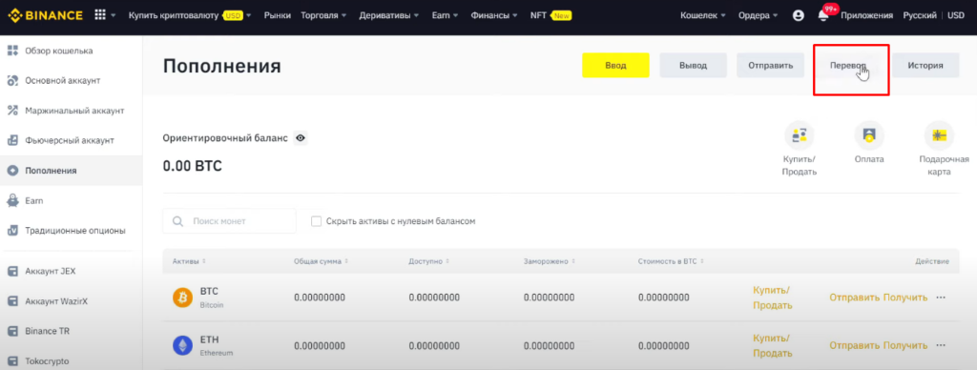The image size is (977, 370).
Task: Click the Основной аккаунт sidebar icon
Action: coord(12,80)
